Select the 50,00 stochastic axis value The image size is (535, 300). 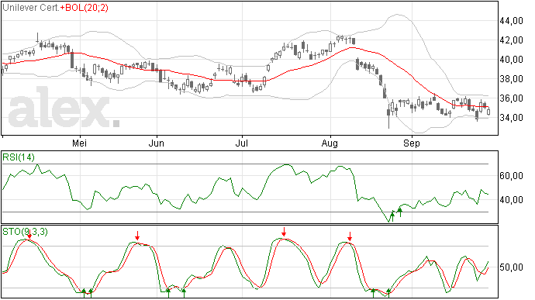512,267
